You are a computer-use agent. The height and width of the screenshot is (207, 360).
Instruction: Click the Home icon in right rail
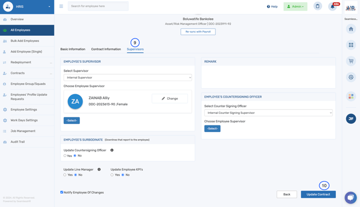click(x=351, y=29)
